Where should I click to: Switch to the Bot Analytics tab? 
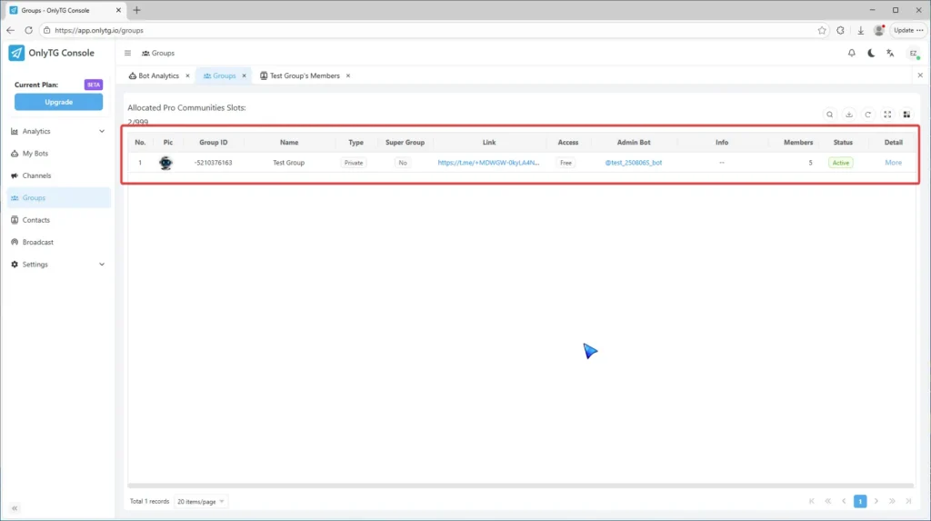158,76
